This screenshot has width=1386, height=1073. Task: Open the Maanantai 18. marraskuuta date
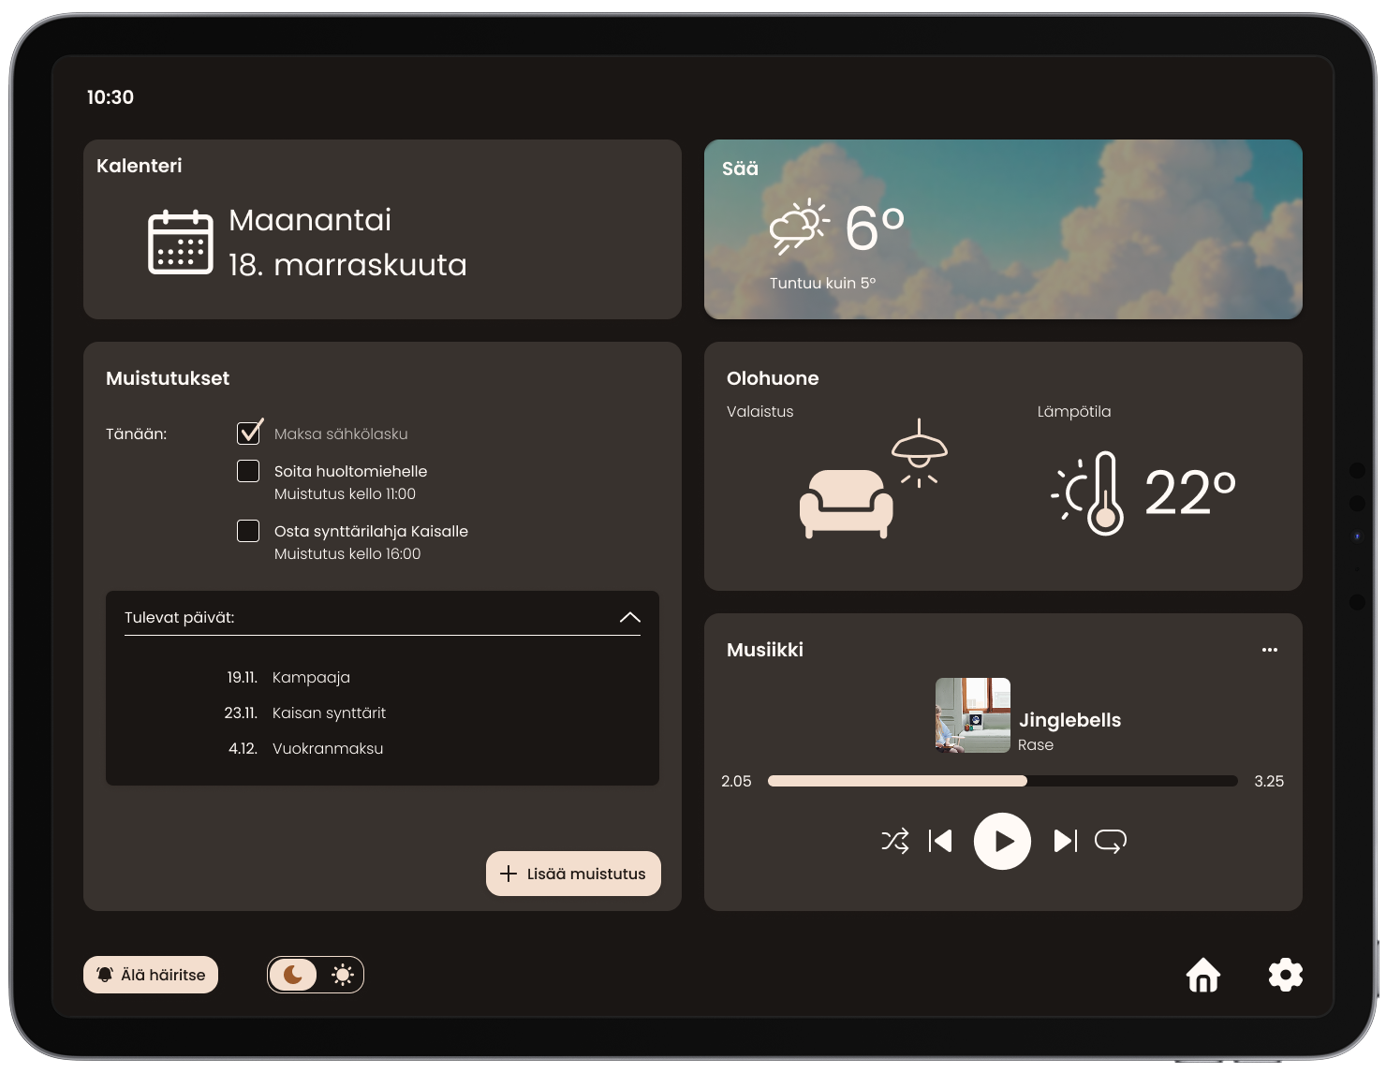tap(347, 243)
